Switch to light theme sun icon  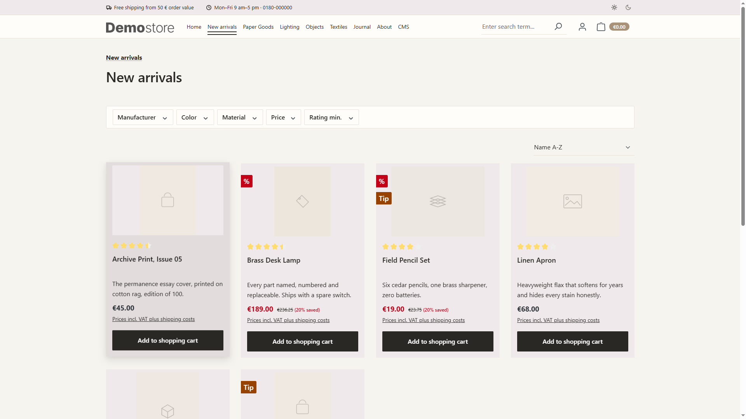(614, 7)
